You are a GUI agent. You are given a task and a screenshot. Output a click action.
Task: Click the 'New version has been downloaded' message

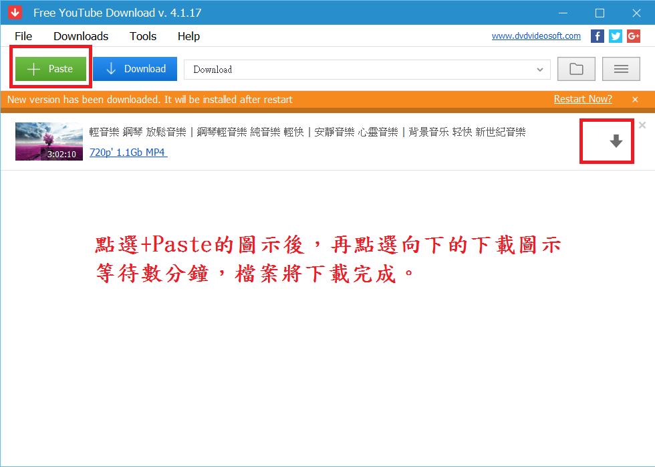150,100
